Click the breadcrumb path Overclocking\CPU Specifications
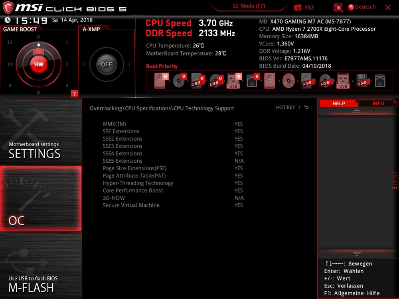Image resolution: width=399 pixels, height=299 pixels. (130, 108)
